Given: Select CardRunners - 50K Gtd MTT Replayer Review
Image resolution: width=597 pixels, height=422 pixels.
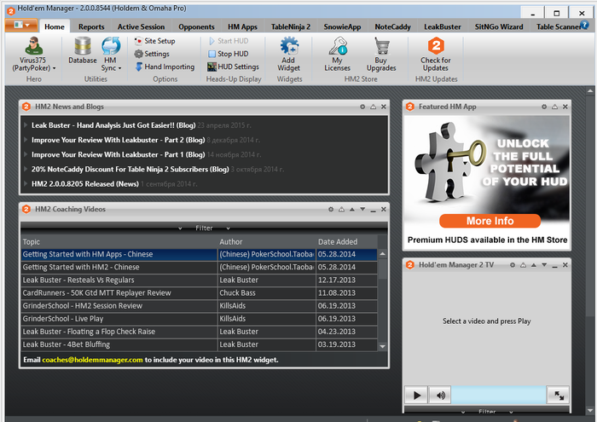Looking at the screenshot, I should point(199,293).
